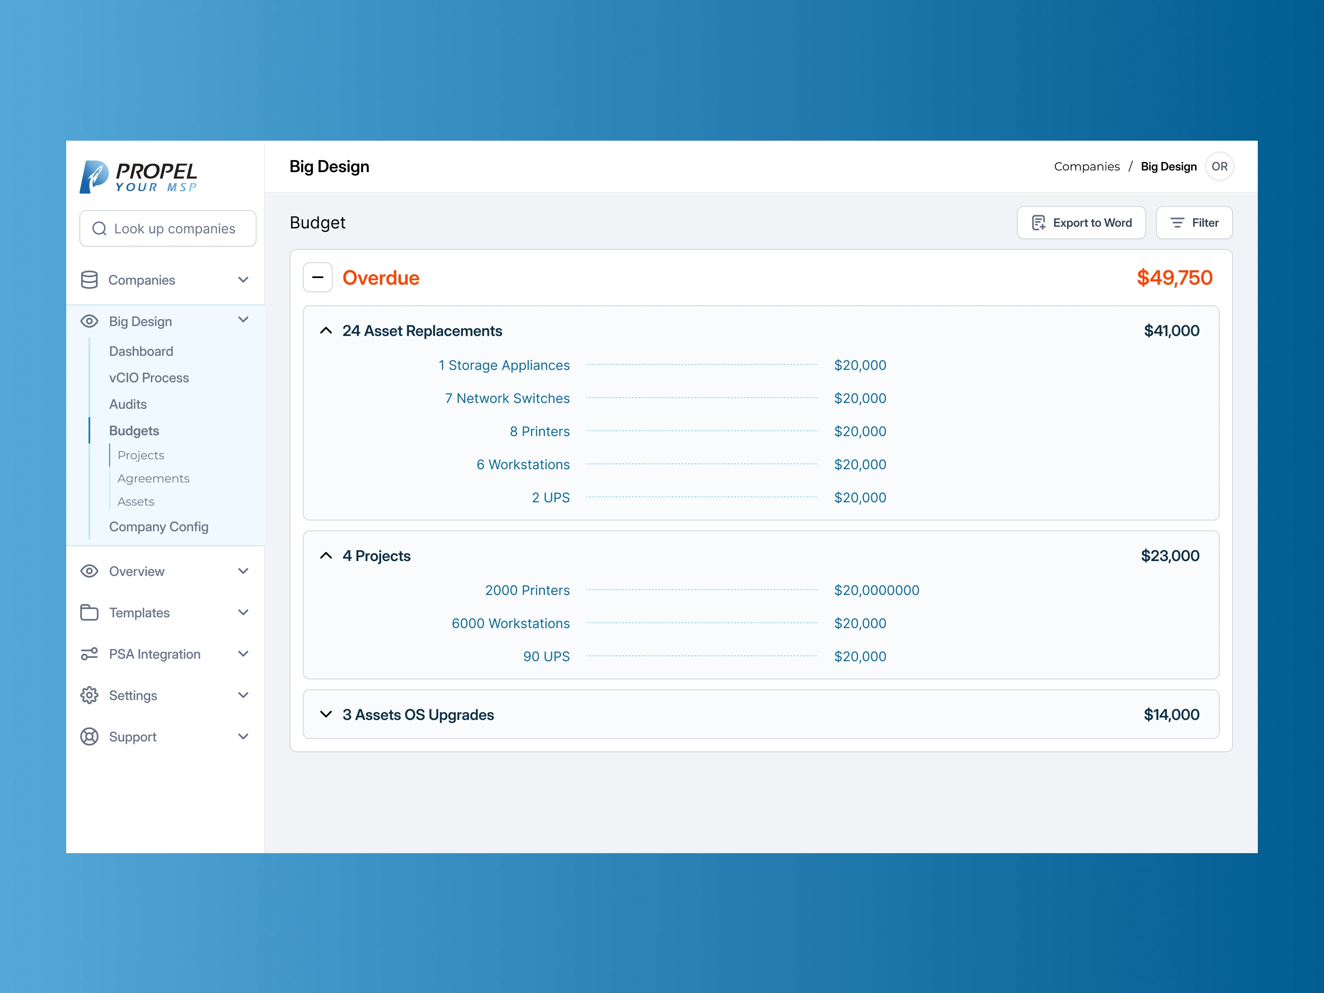Screen dimensions: 1324x993
Task: Click the Export to Word button
Action: 1081,223
